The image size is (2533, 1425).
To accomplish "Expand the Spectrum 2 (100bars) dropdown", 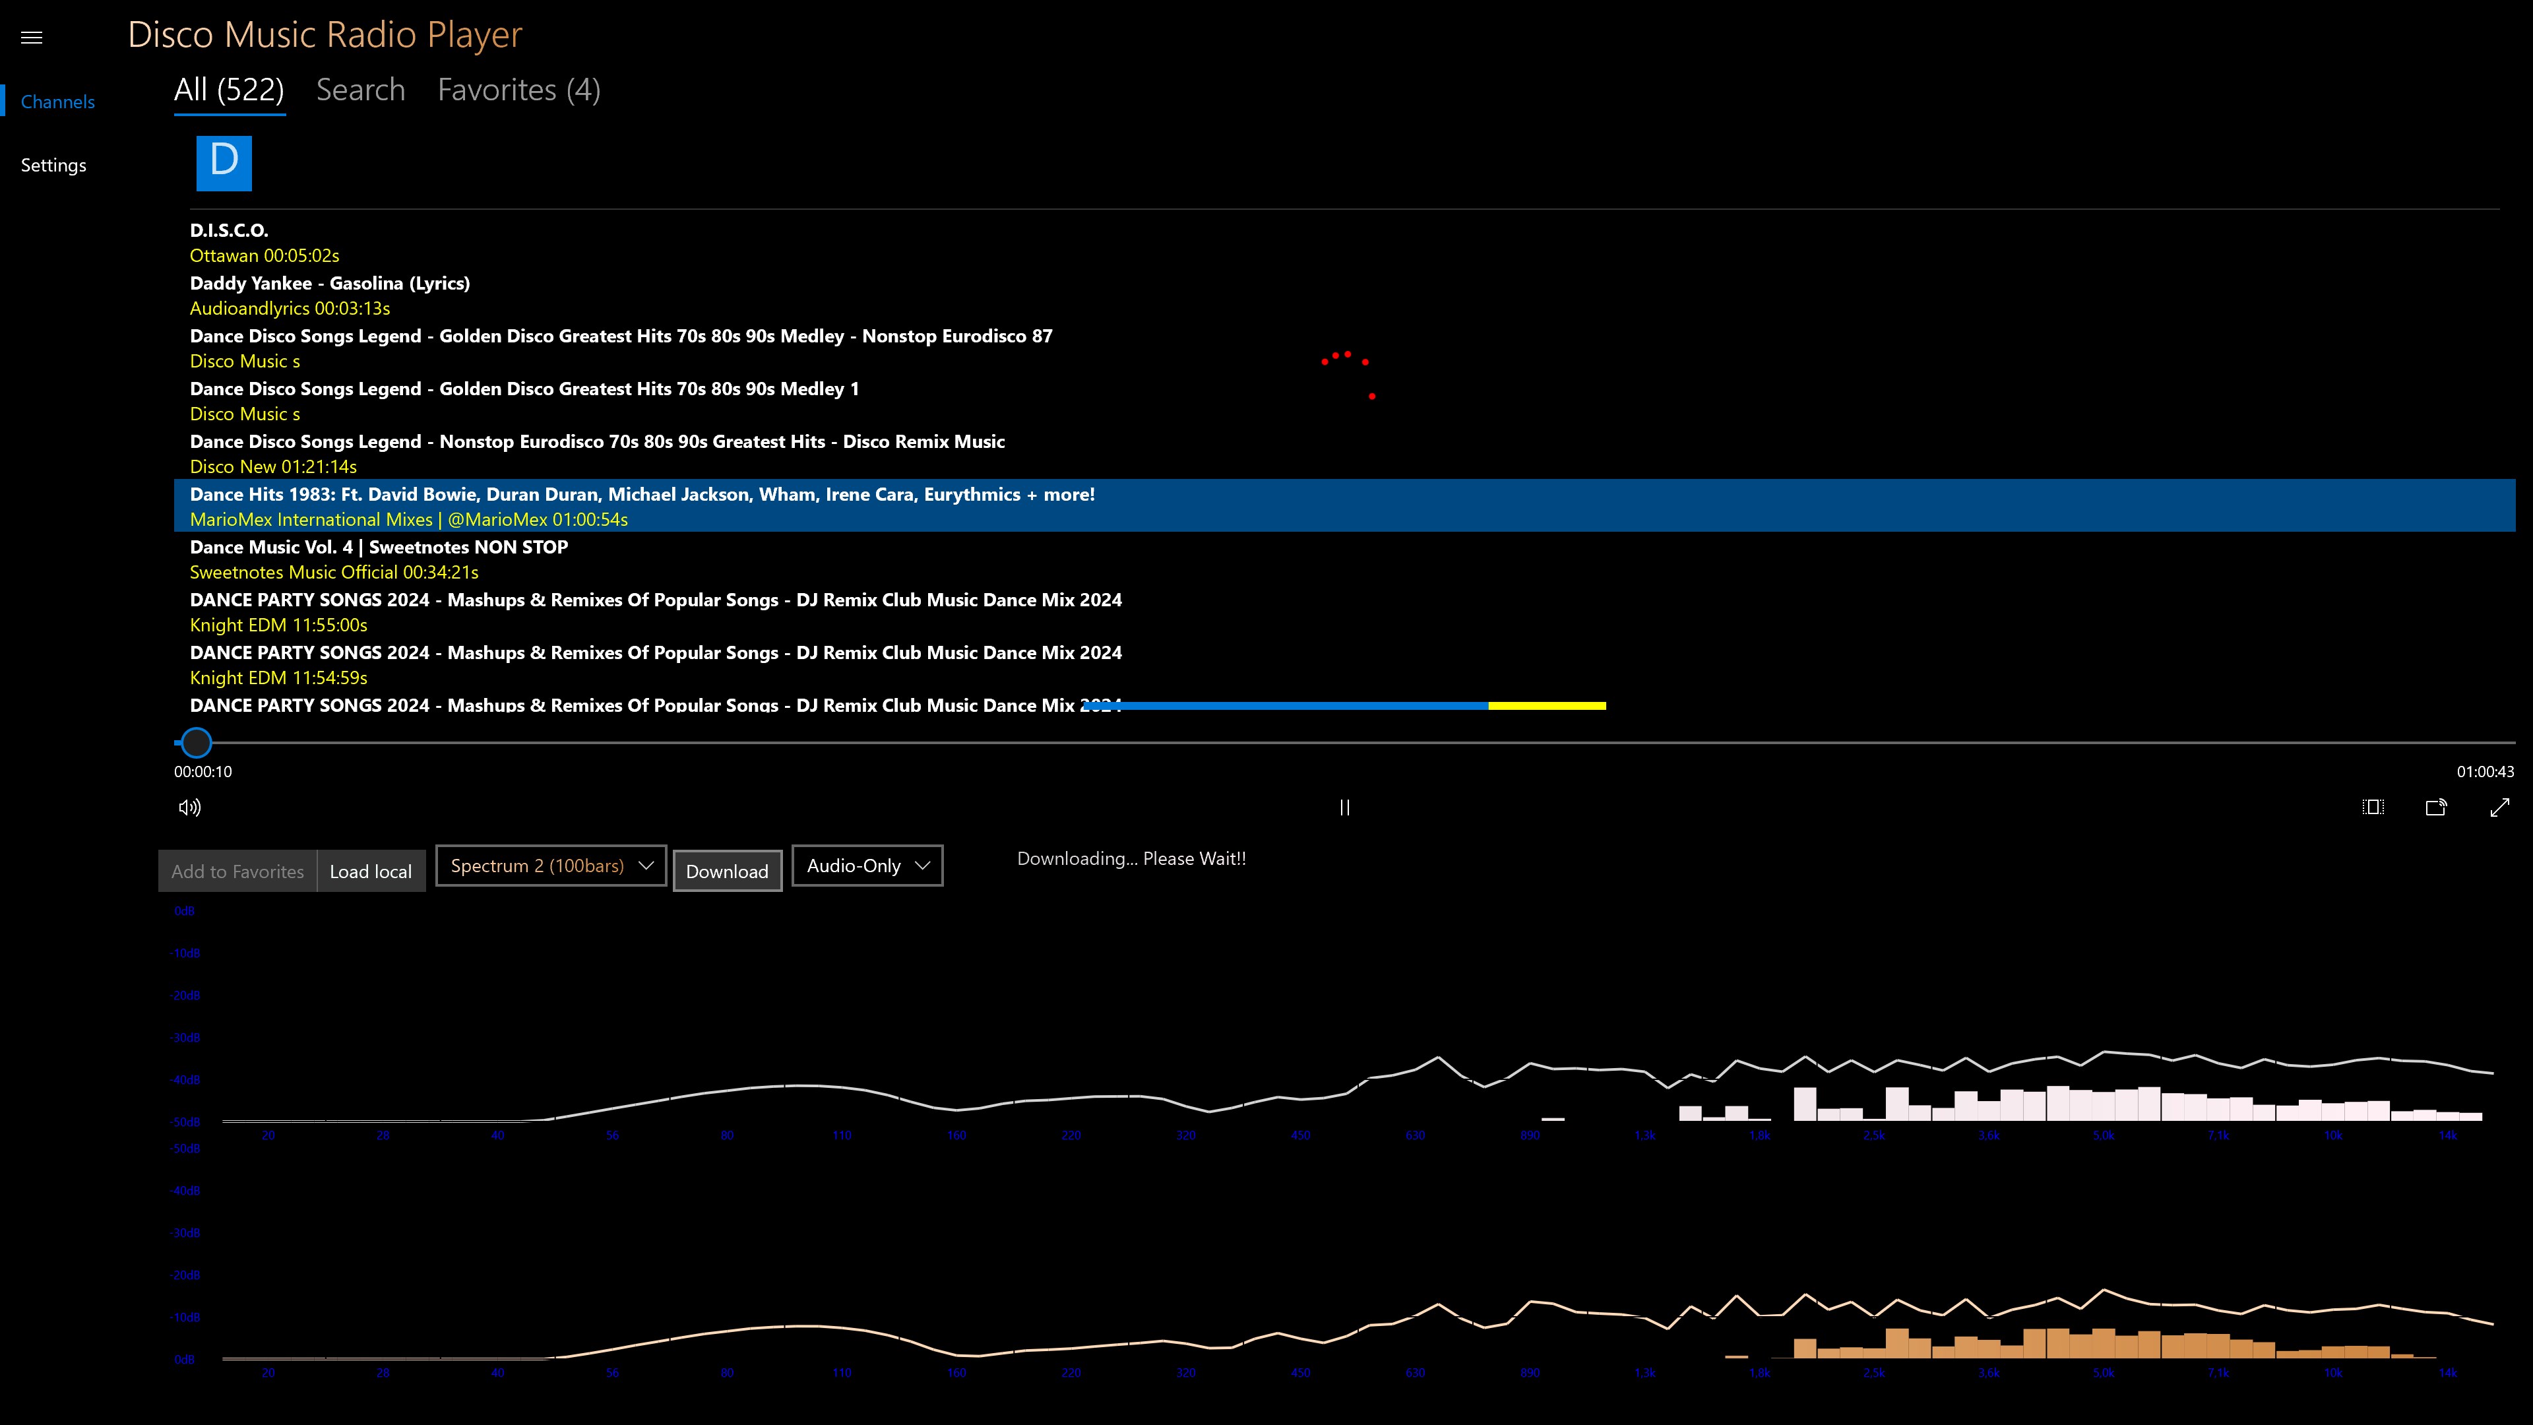I will (551, 866).
